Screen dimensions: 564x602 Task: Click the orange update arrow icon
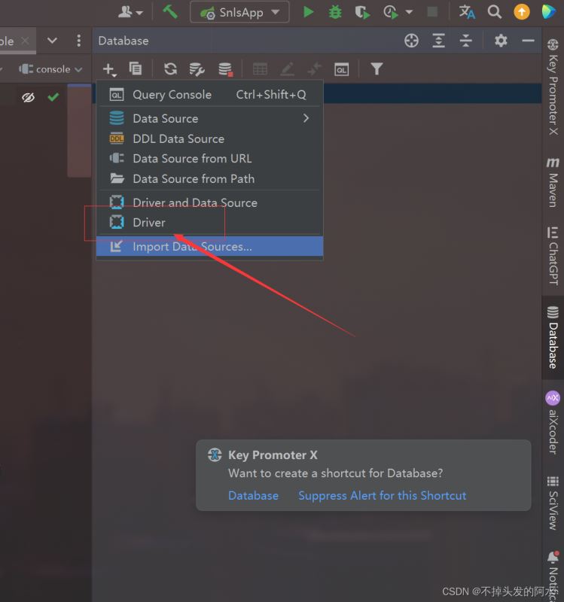point(521,12)
